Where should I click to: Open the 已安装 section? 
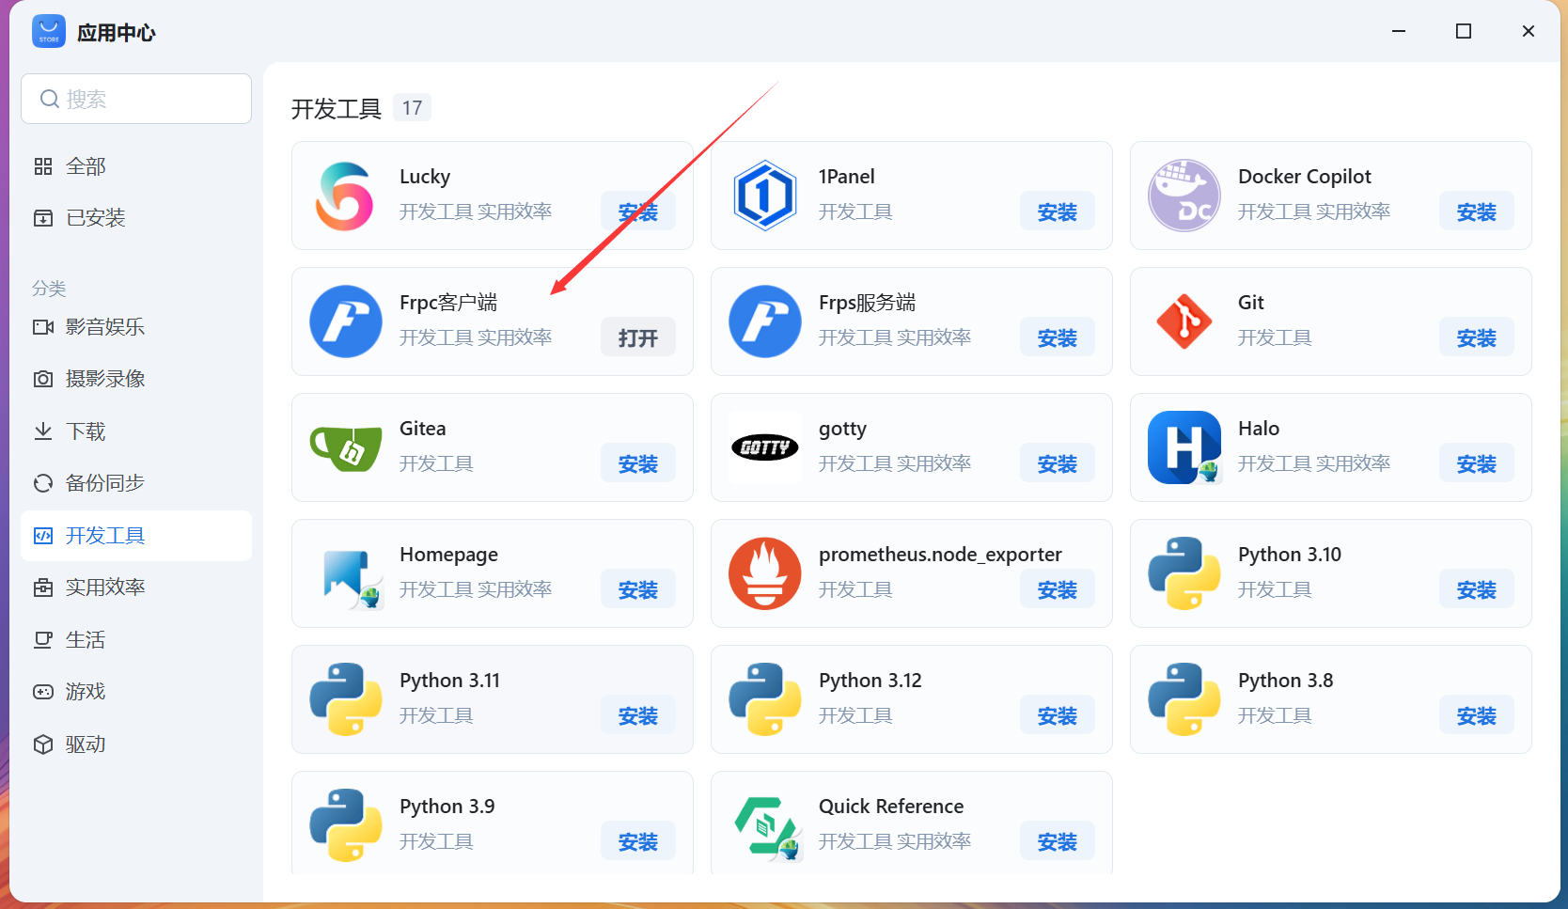[136, 218]
